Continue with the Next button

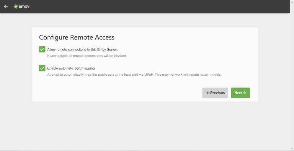[240, 93]
